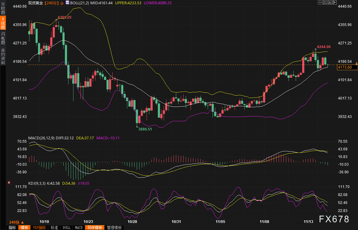Image resolution: width=358 pixels, height=230 pixels.
Task: Select the VIP指标 option
Action: [39, 227]
